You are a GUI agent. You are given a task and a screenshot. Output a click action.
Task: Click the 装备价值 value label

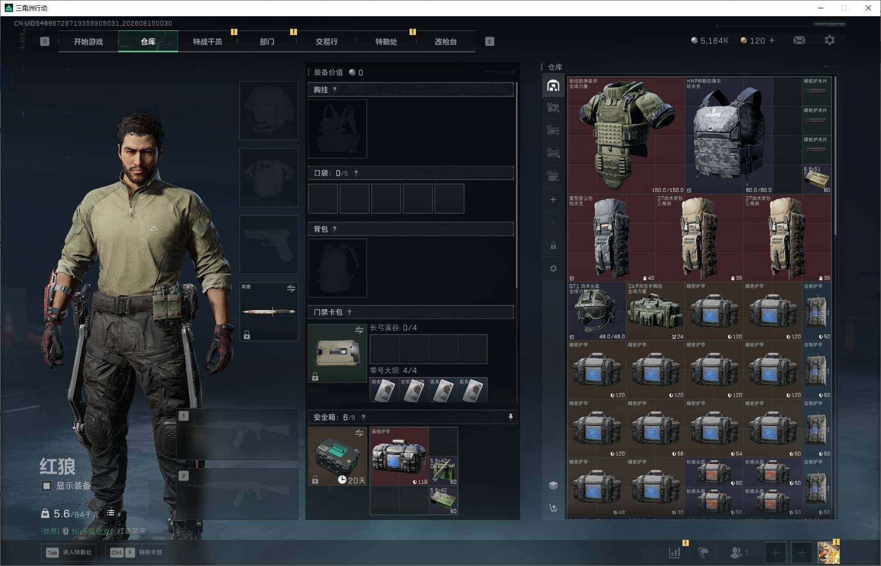point(328,72)
